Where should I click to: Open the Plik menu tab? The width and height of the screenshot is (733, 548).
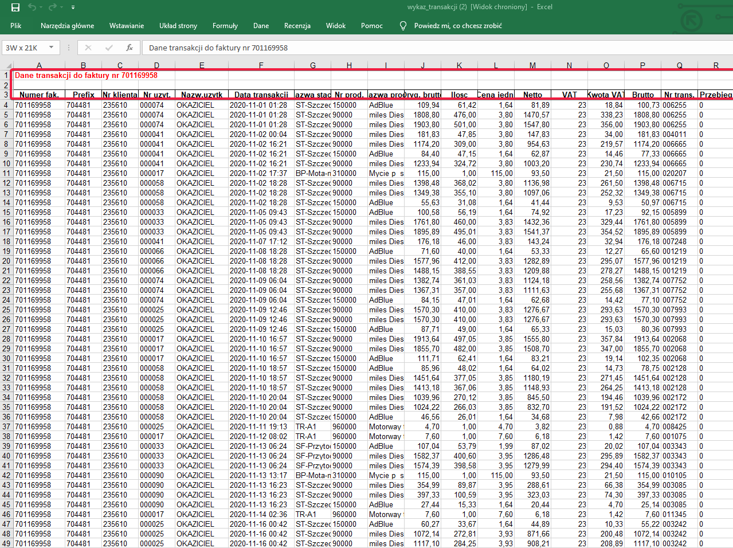coord(16,26)
